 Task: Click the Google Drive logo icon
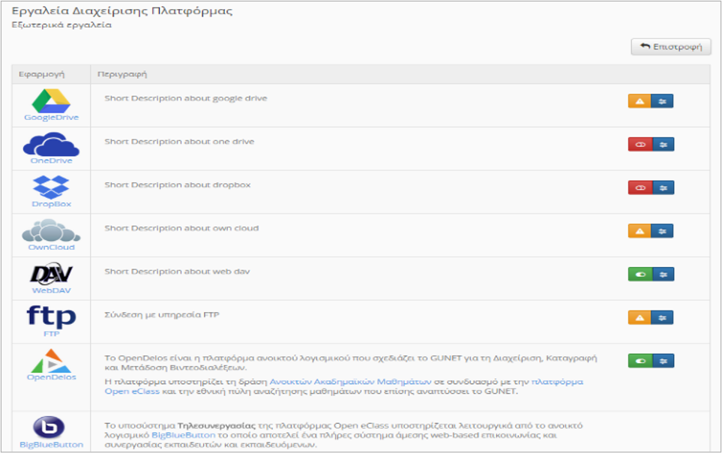coord(51,100)
